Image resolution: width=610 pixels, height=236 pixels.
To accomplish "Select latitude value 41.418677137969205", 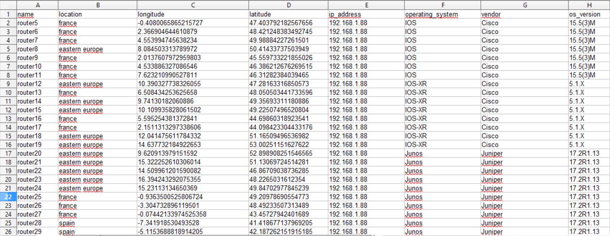I will click(289, 223).
